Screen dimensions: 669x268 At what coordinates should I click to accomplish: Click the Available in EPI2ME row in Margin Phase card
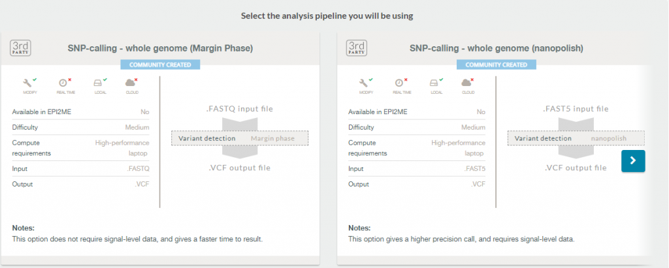pyautogui.click(x=80, y=112)
